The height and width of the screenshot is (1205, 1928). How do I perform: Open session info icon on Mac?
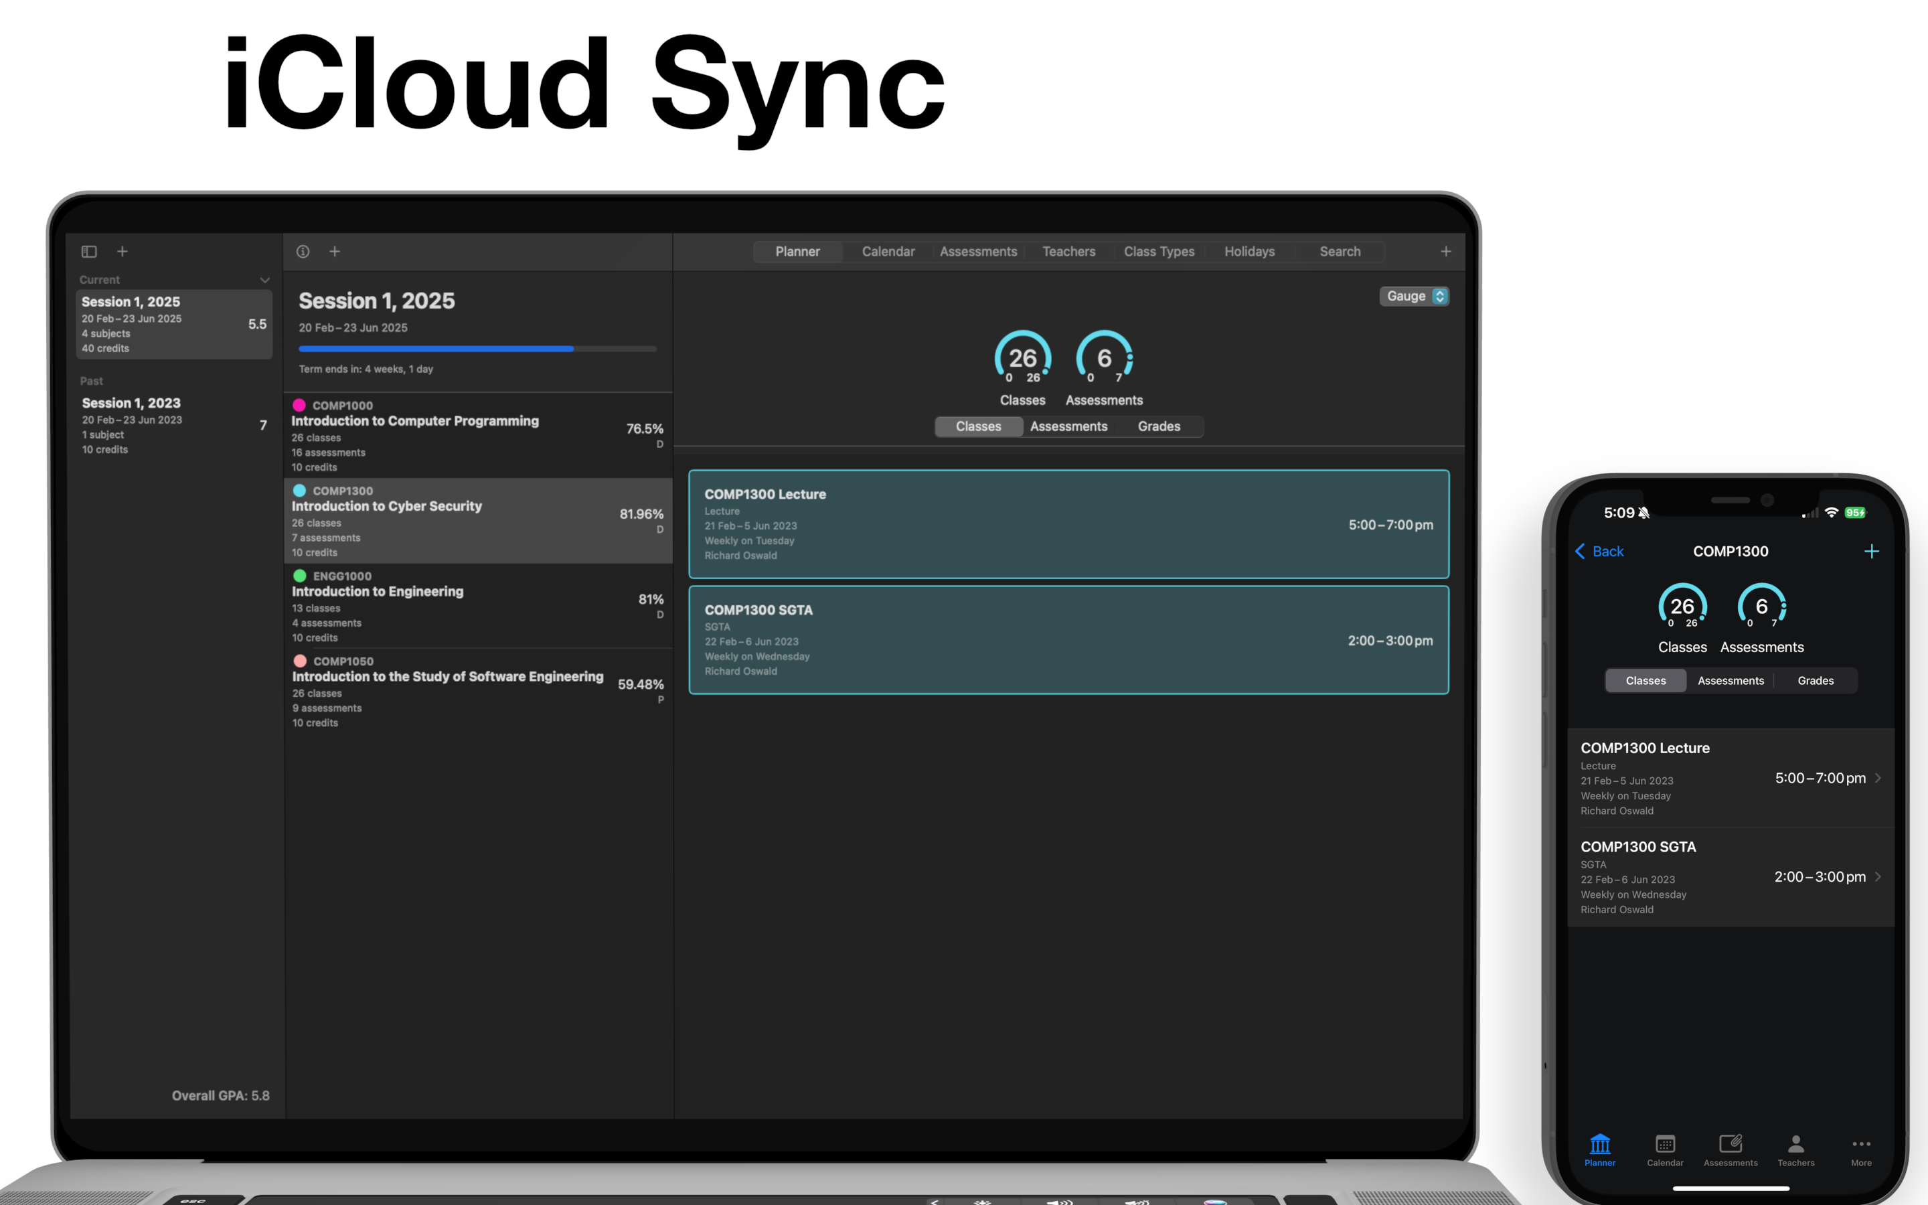pyautogui.click(x=303, y=252)
